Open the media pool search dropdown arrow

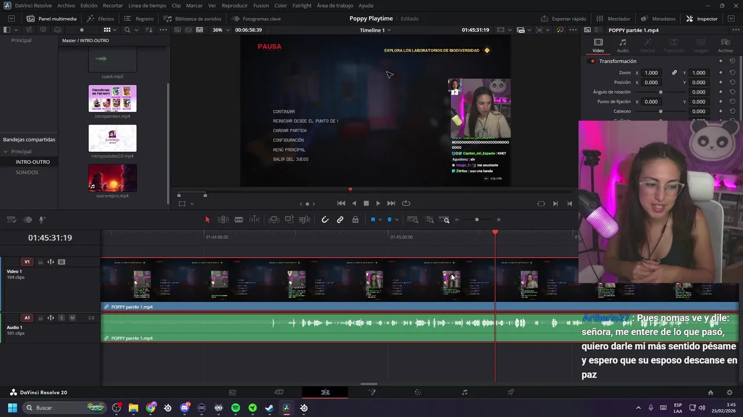135,30
